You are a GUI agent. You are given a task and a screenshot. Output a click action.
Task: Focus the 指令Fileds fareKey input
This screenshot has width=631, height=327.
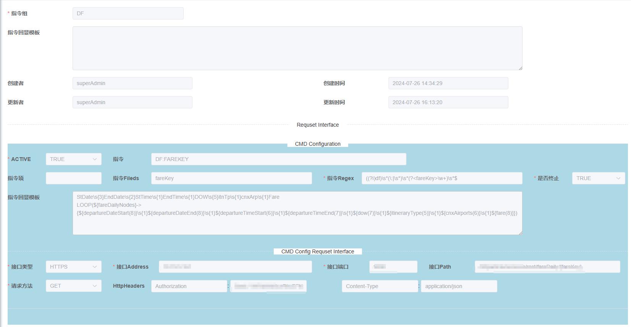pos(231,178)
